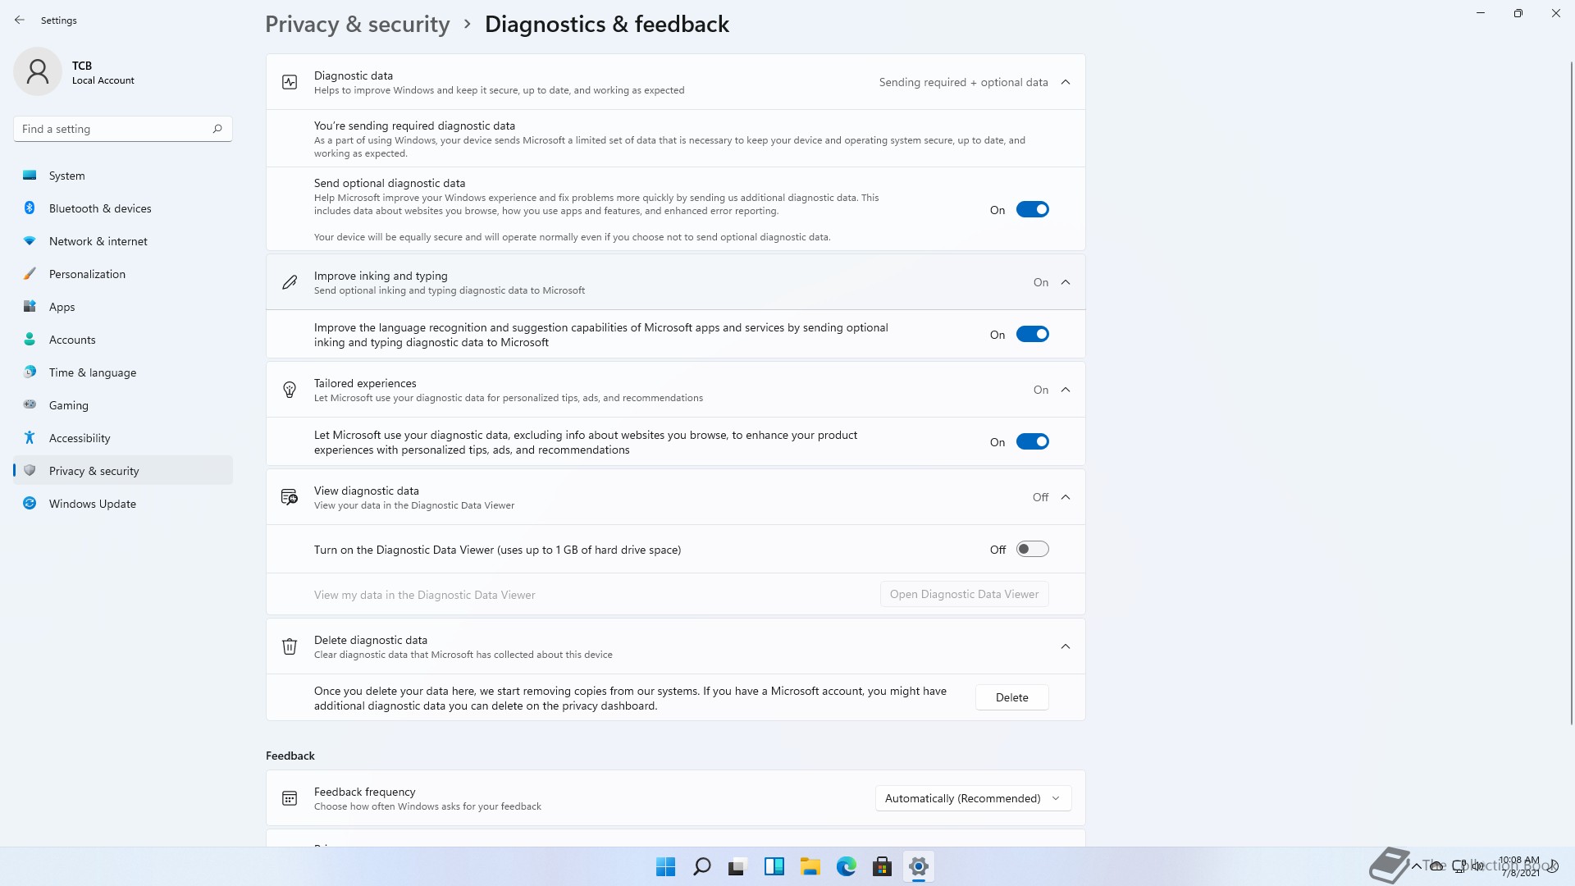Click the back arrow in Settings

click(x=20, y=20)
